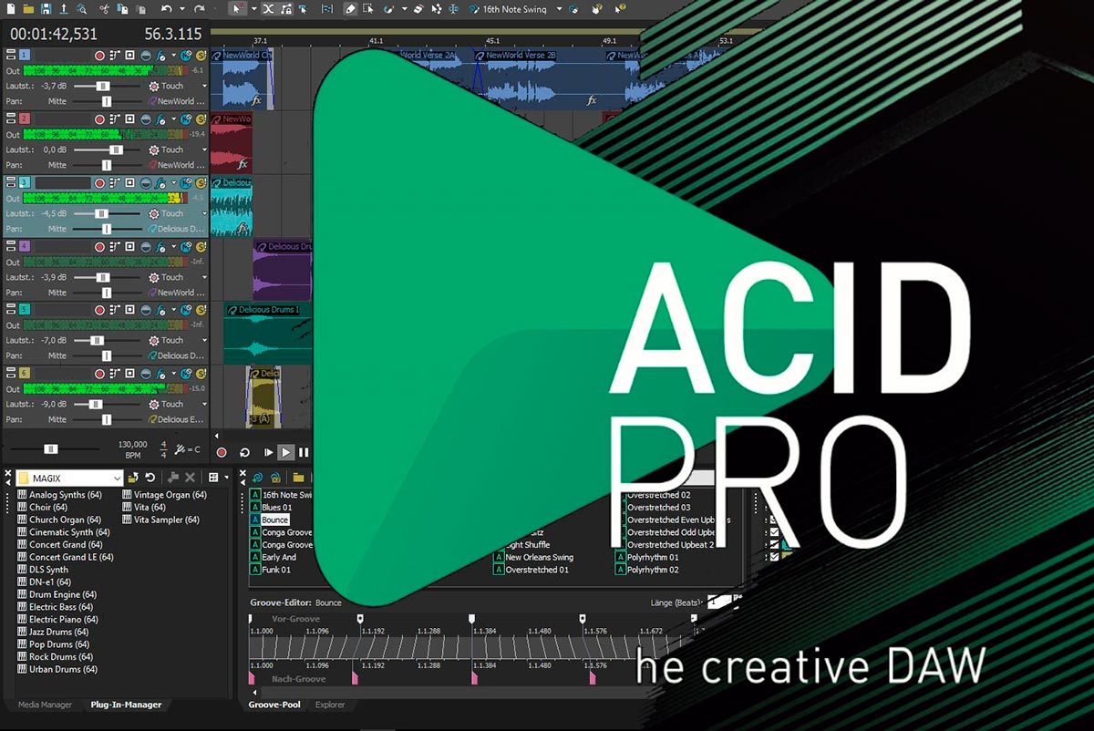This screenshot has height=731, width=1094.
Task: Open a project via the folder icon
Action: [28, 9]
